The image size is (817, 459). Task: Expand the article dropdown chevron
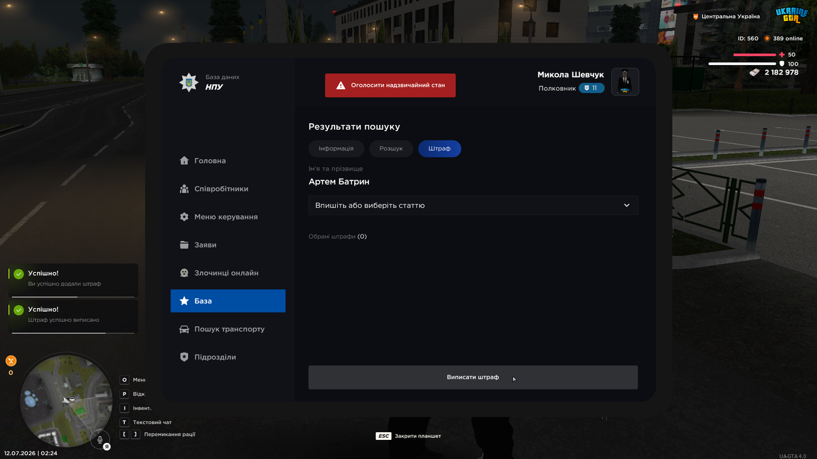627,205
